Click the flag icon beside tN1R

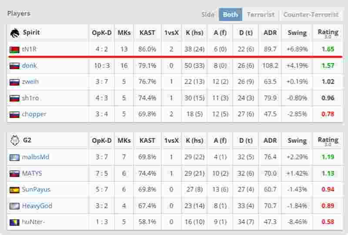coord(14,50)
